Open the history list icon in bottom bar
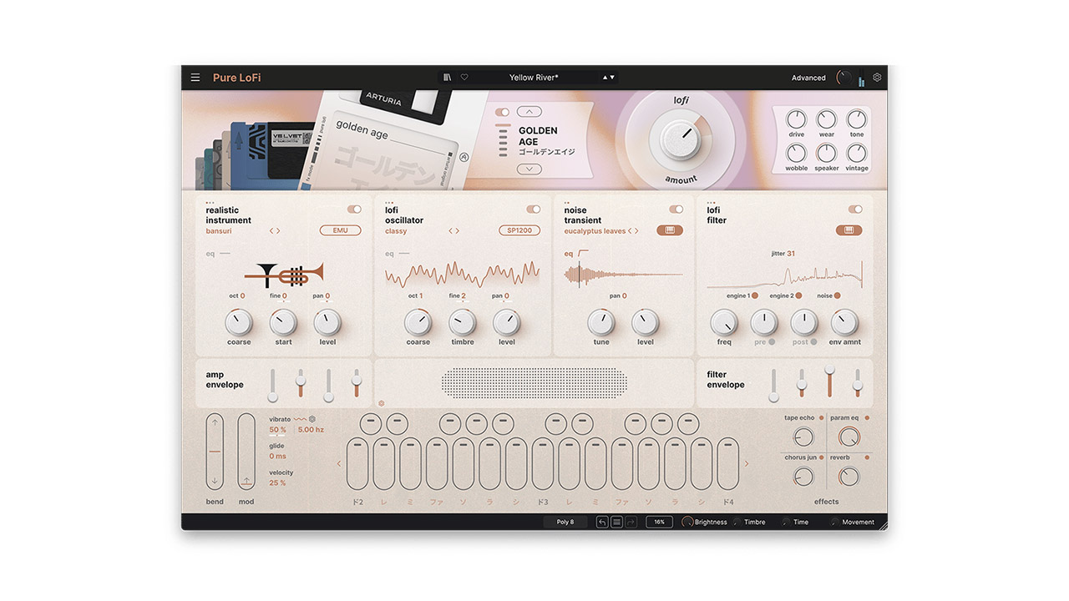Screen dimensions: 1069x601 616,522
